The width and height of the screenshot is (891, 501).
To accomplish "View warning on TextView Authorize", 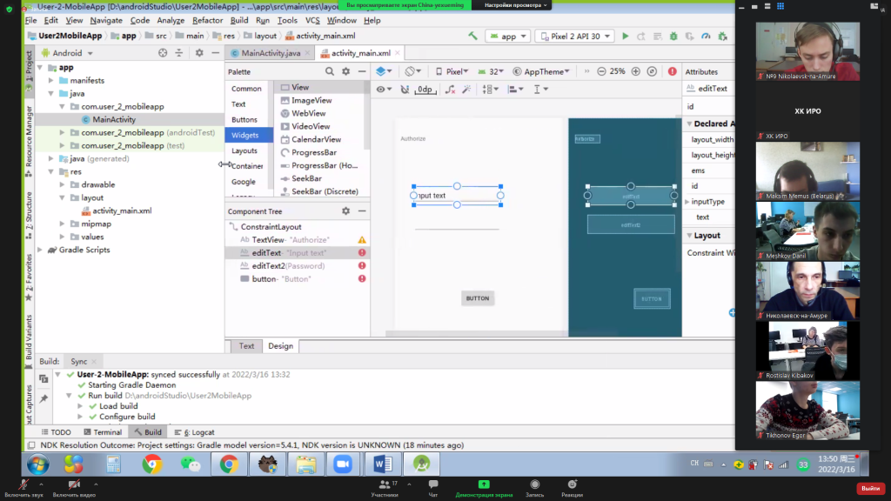I will [x=362, y=240].
